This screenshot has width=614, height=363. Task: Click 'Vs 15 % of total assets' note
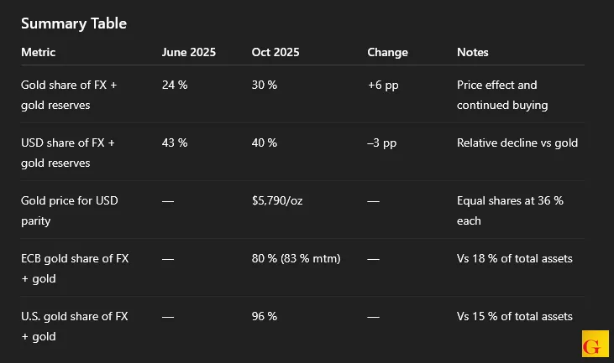coord(514,316)
